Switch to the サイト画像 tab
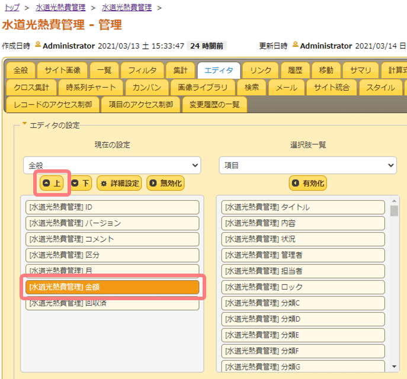Viewport: 407px width, 379px height. click(x=62, y=70)
